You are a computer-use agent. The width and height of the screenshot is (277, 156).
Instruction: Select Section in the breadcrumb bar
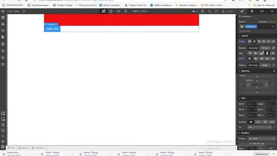tap(23, 148)
